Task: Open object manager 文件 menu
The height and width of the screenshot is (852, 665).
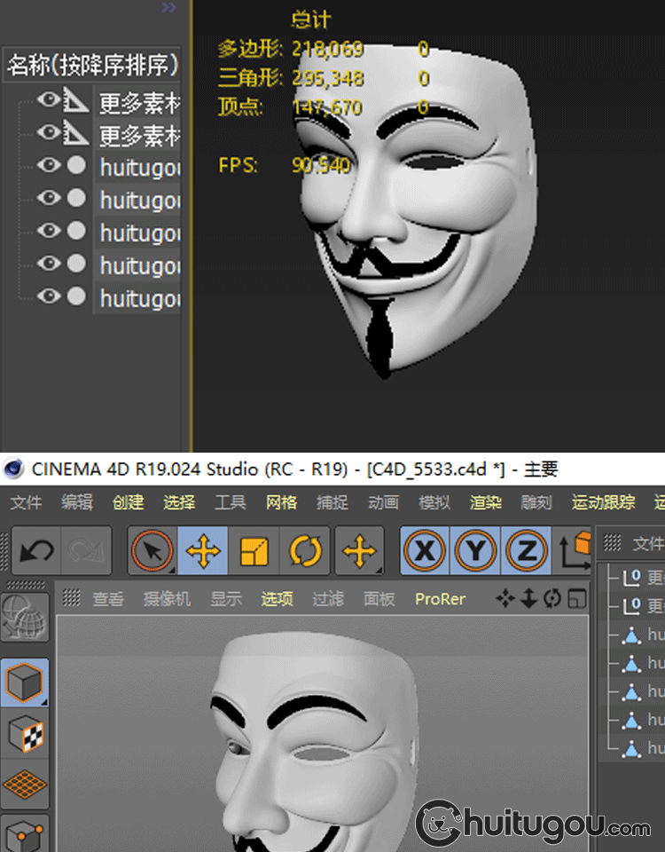Action: (x=647, y=543)
